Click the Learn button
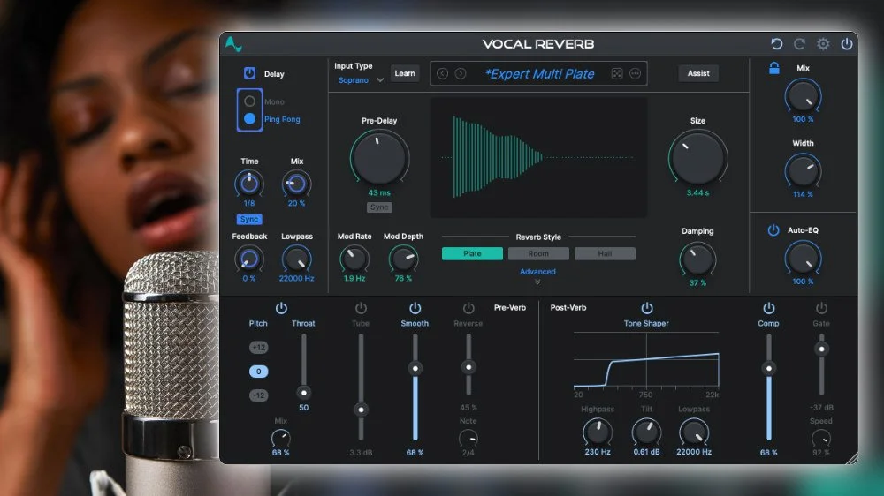The width and height of the screenshot is (884, 496). (405, 73)
